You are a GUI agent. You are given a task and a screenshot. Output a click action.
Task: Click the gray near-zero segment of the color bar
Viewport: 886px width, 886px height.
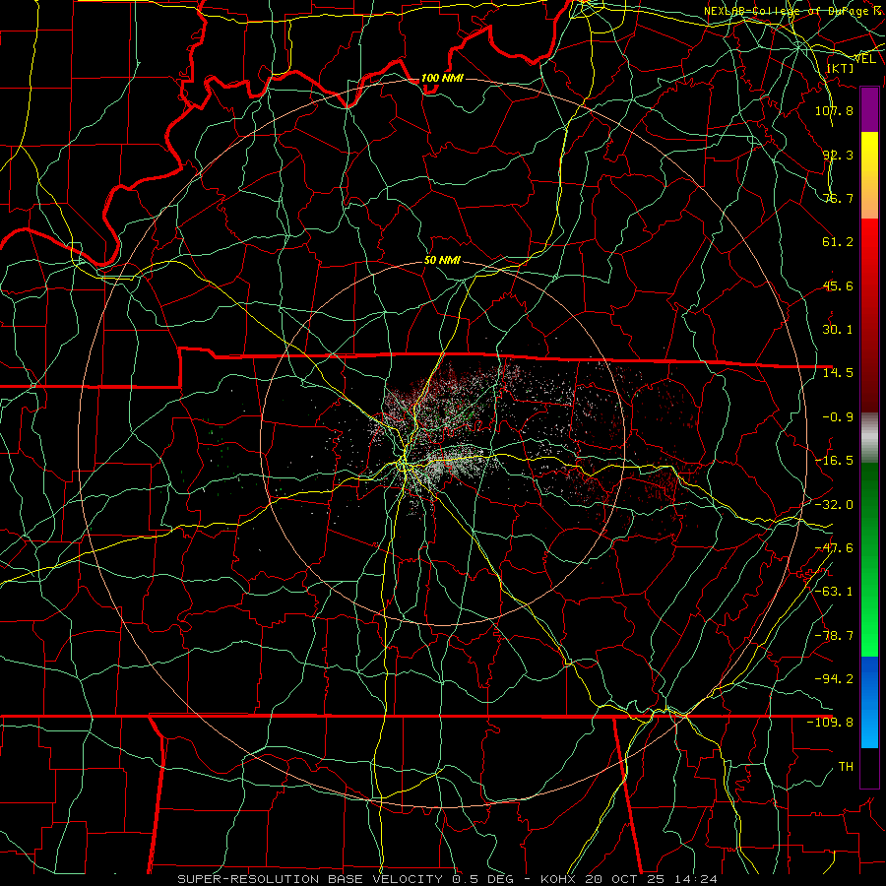tap(869, 438)
